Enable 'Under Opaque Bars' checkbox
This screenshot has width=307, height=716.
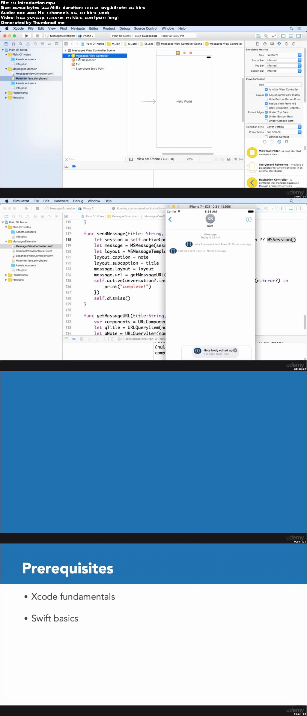(266, 121)
